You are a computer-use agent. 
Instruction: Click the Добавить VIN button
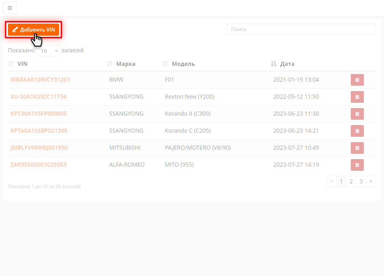(x=34, y=30)
